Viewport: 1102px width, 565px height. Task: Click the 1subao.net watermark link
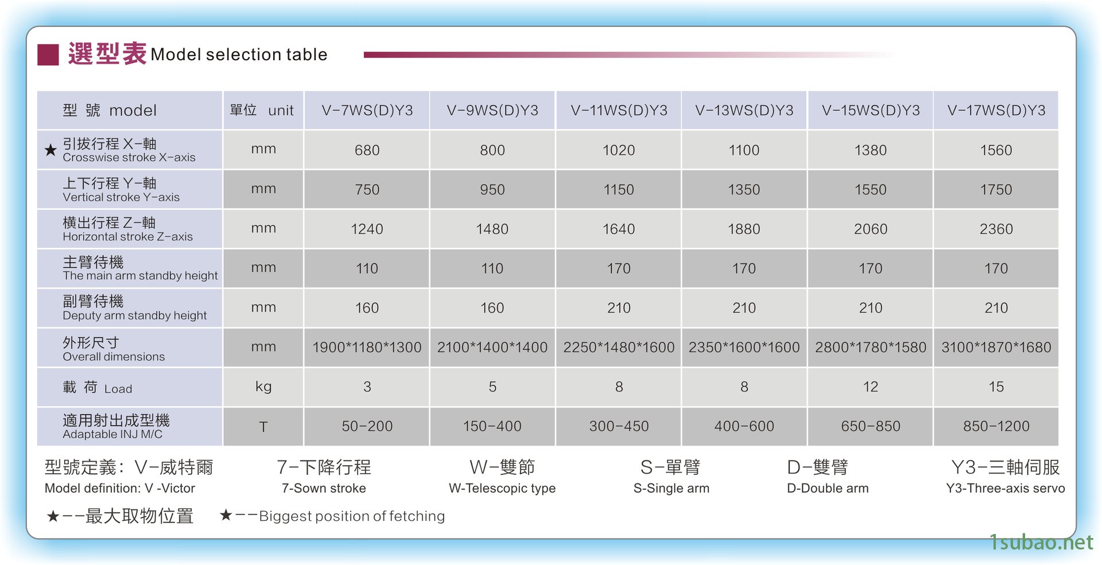pos(1041,542)
